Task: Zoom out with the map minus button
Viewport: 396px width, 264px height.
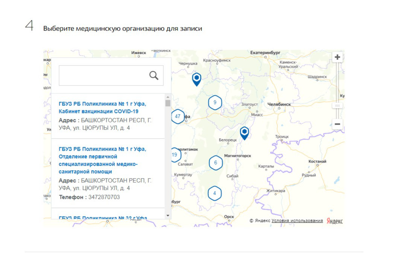Action: (337, 124)
